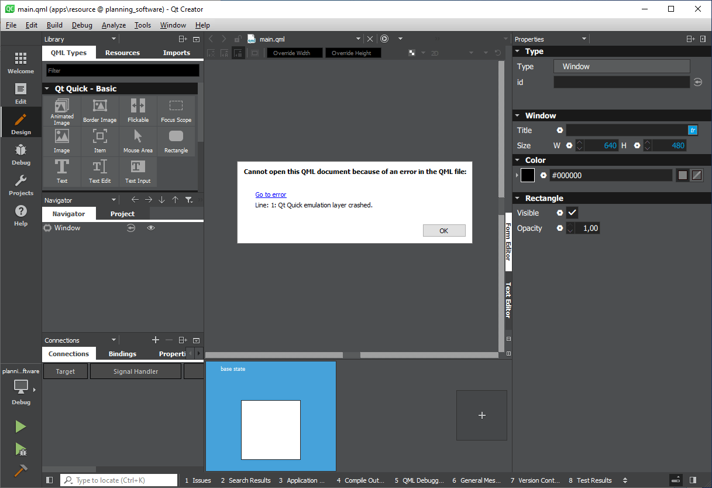Open the Tools menu
The width and height of the screenshot is (712, 488).
(143, 25)
